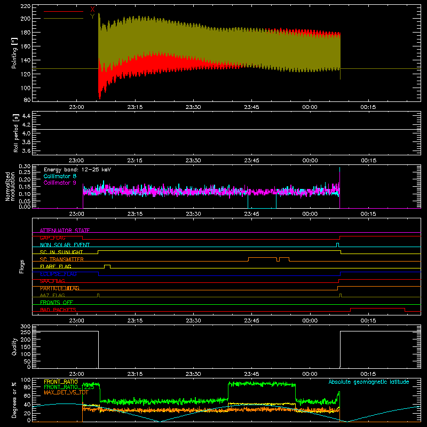Click the '3.6' value on the Roll period axis
Image resolution: width=427 pixels, height=427 pixels.
[x=26, y=151]
